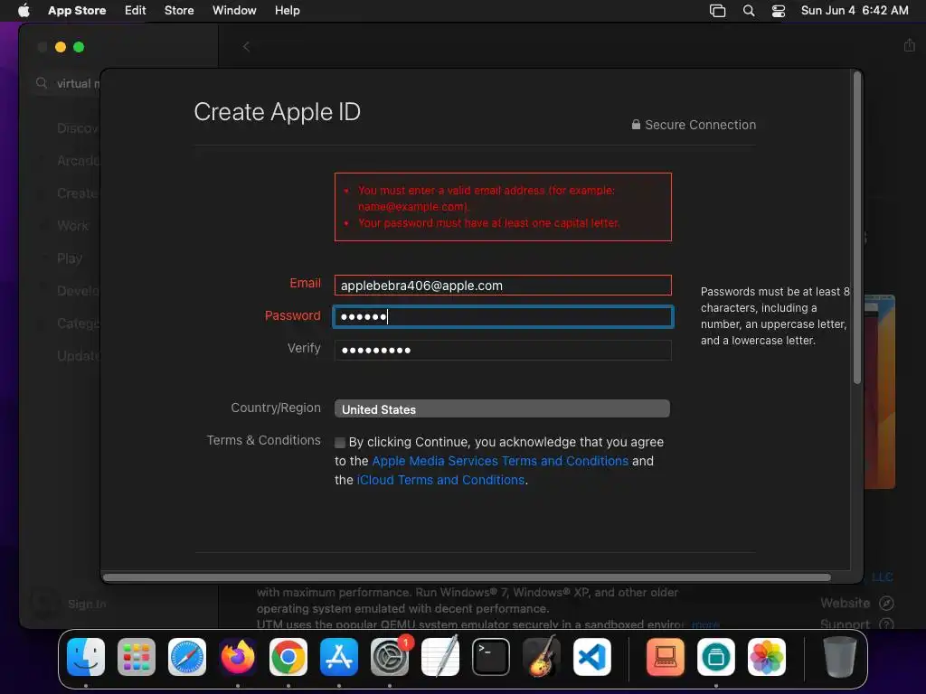The image size is (926, 694).
Task: Select Work in the sidebar
Action: (x=72, y=225)
